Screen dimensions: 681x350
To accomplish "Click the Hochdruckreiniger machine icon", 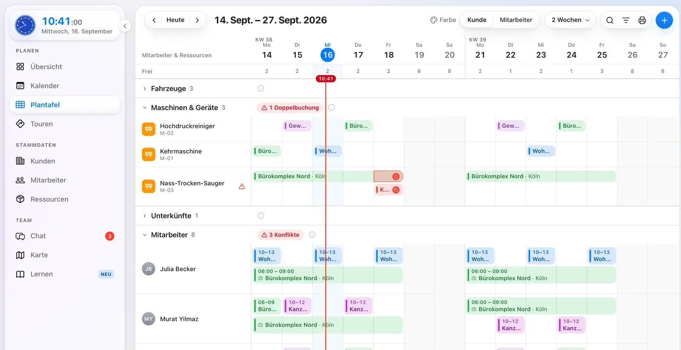I will pyautogui.click(x=149, y=129).
